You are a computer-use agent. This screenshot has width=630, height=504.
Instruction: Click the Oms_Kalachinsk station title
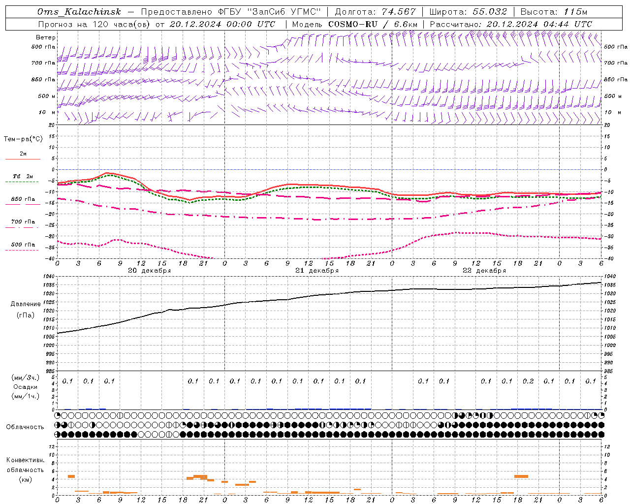pos(79,12)
